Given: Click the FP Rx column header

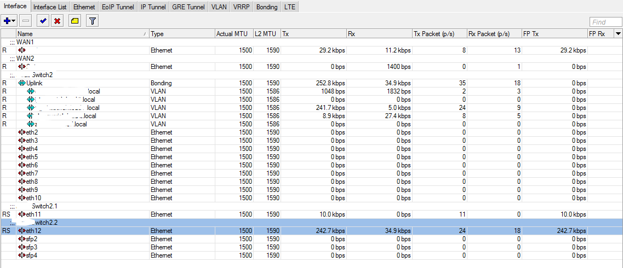Looking at the screenshot, I should point(601,34).
